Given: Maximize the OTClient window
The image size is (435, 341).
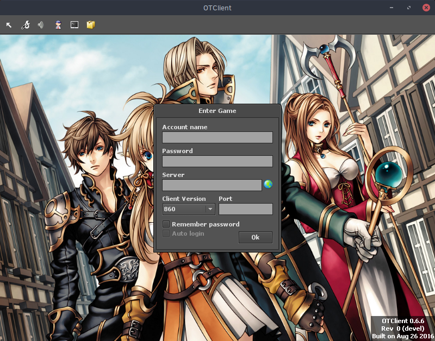Looking at the screenshot, I should tap(409, 8).
